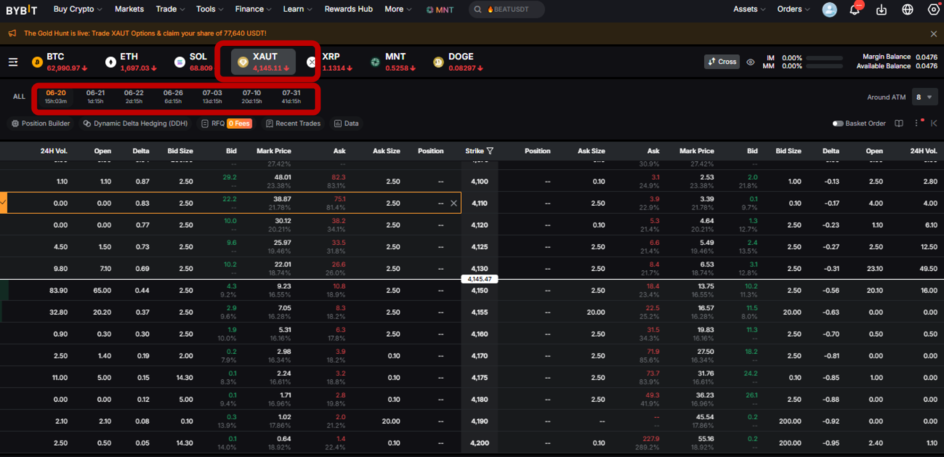944x457 pixels.
Task: Open notifications bell
Action: tap(855, 9)
